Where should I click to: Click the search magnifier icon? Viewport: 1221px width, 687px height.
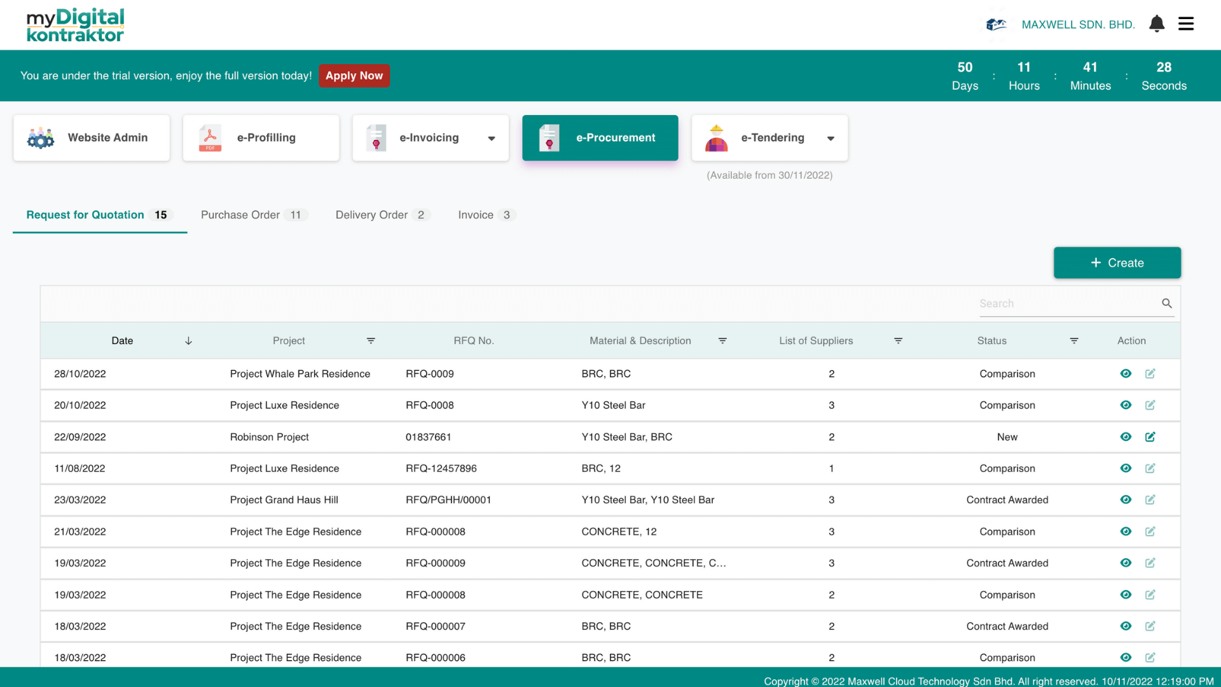pyautogui.click(x=1167, y=303)
